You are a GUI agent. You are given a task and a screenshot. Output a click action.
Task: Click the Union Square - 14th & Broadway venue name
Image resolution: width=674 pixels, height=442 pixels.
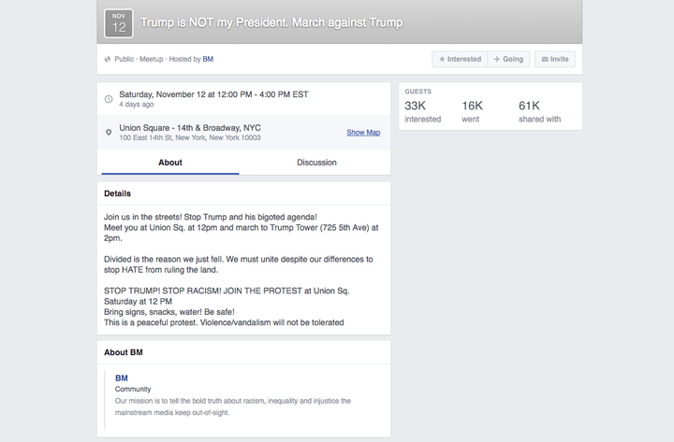[x=191, y=127]
